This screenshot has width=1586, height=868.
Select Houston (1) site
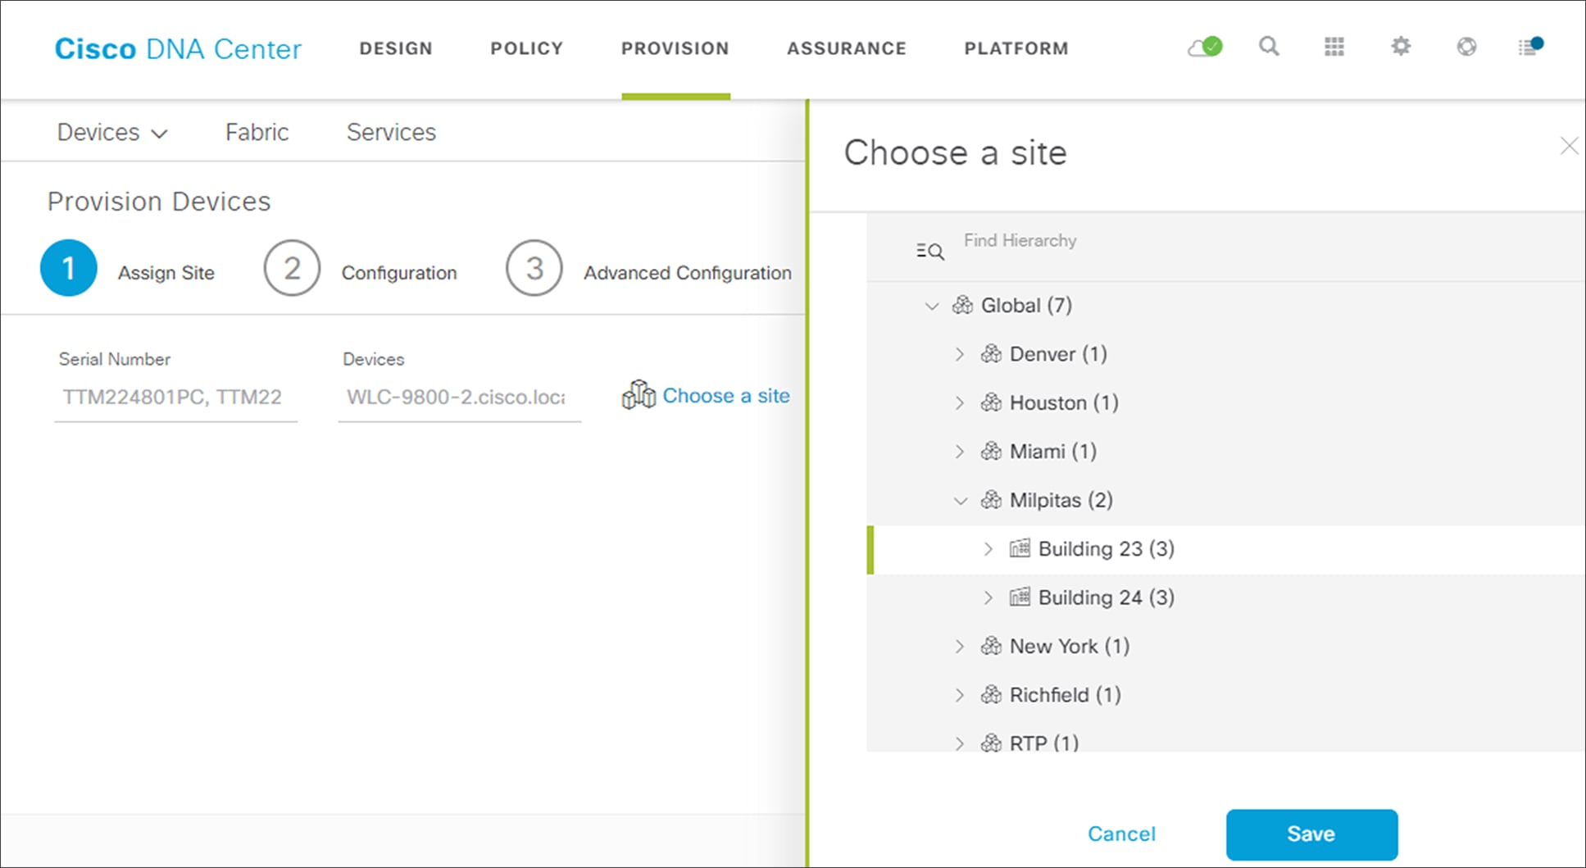pos(1064,402)
